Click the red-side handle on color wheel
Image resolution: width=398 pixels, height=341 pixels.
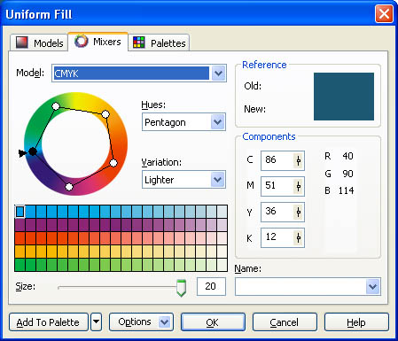pyautogui.click(x=113, y=163)
